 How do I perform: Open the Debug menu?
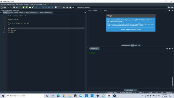coord(21,4)
